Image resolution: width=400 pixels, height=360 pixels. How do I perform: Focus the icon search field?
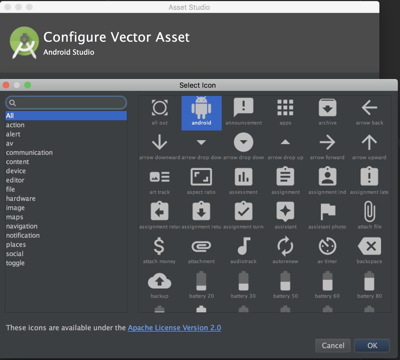tap(66, 103)
